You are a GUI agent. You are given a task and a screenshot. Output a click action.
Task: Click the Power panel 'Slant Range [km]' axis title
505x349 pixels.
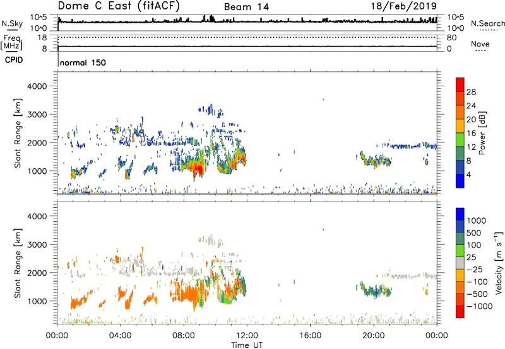pos(18,133)
